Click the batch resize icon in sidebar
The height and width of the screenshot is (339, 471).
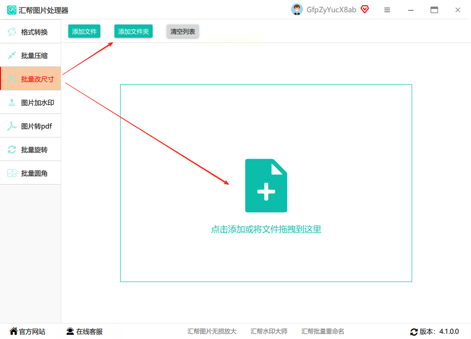12,79
